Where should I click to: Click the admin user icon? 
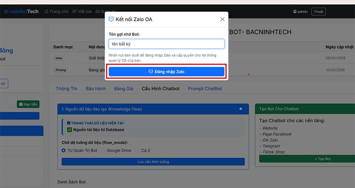pyautogui.click(x=295, y=11)
